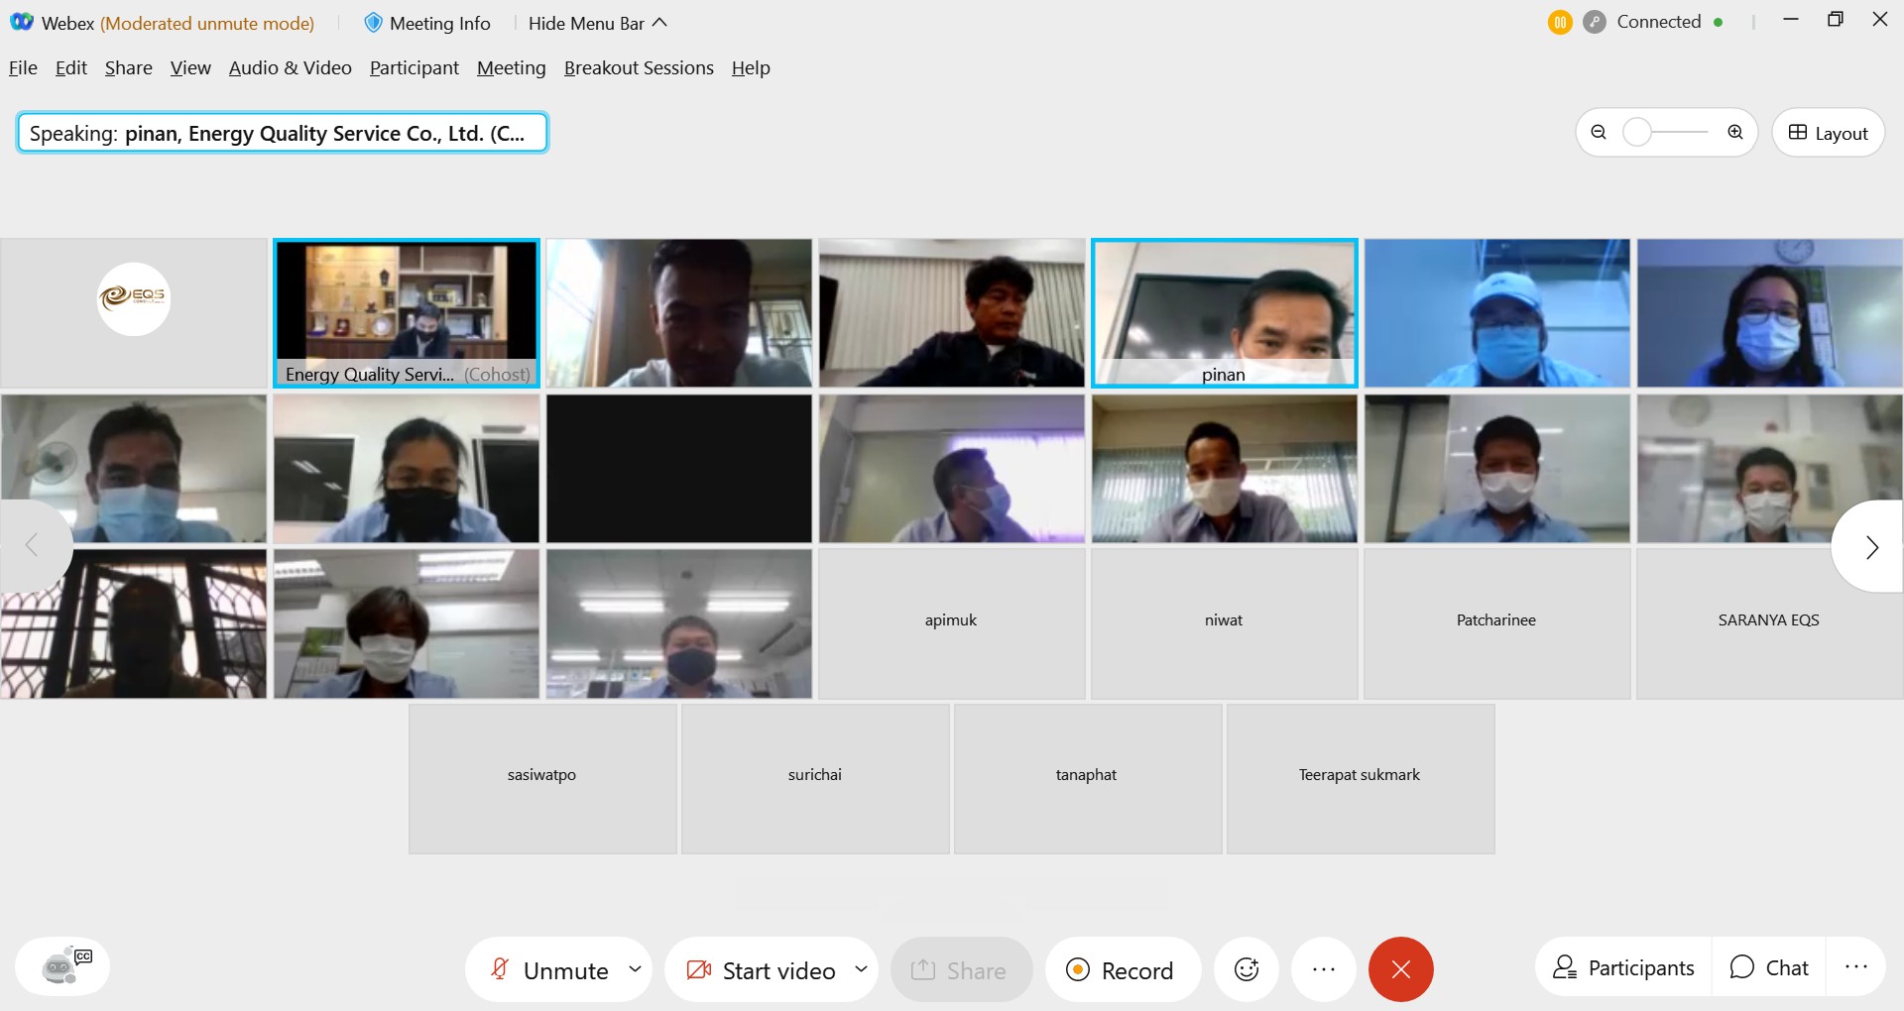Screen dimensions: 1904x1011
Task: Open the Participants panel
Action: click(1623, 967)
